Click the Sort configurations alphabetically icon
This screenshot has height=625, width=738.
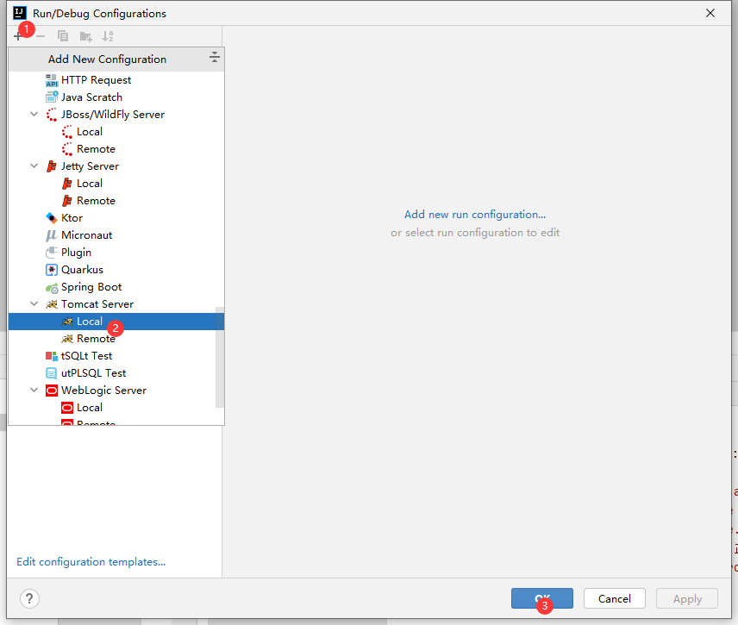click(108, 36)
